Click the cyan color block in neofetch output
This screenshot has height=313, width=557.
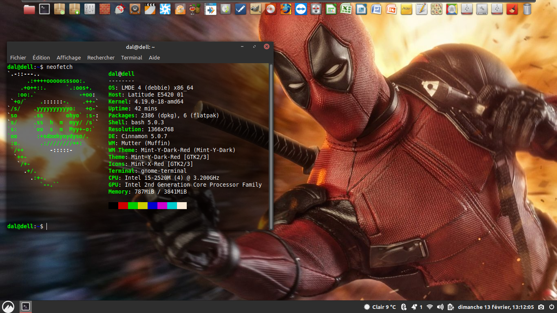[172, 205]
